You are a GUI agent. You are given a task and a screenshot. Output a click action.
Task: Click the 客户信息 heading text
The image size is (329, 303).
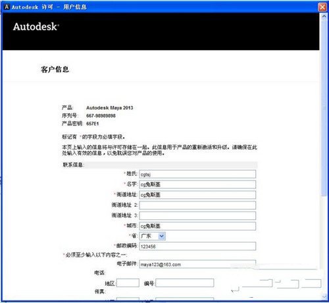click(x=55, y=69)
